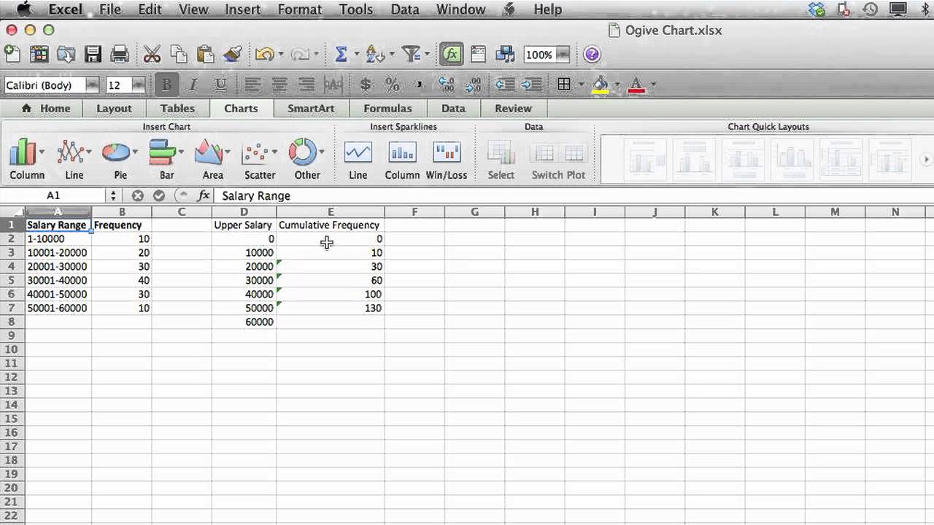The height and width of the screenshot is (525, 934).
Task: Open the Insert menu in menu bar
Action: pyautogui.click(x=243, y=9)
